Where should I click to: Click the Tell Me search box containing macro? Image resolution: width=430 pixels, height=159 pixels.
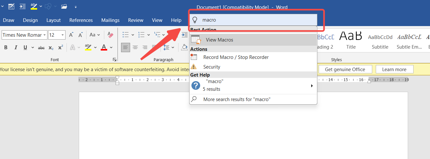[255, 20]
